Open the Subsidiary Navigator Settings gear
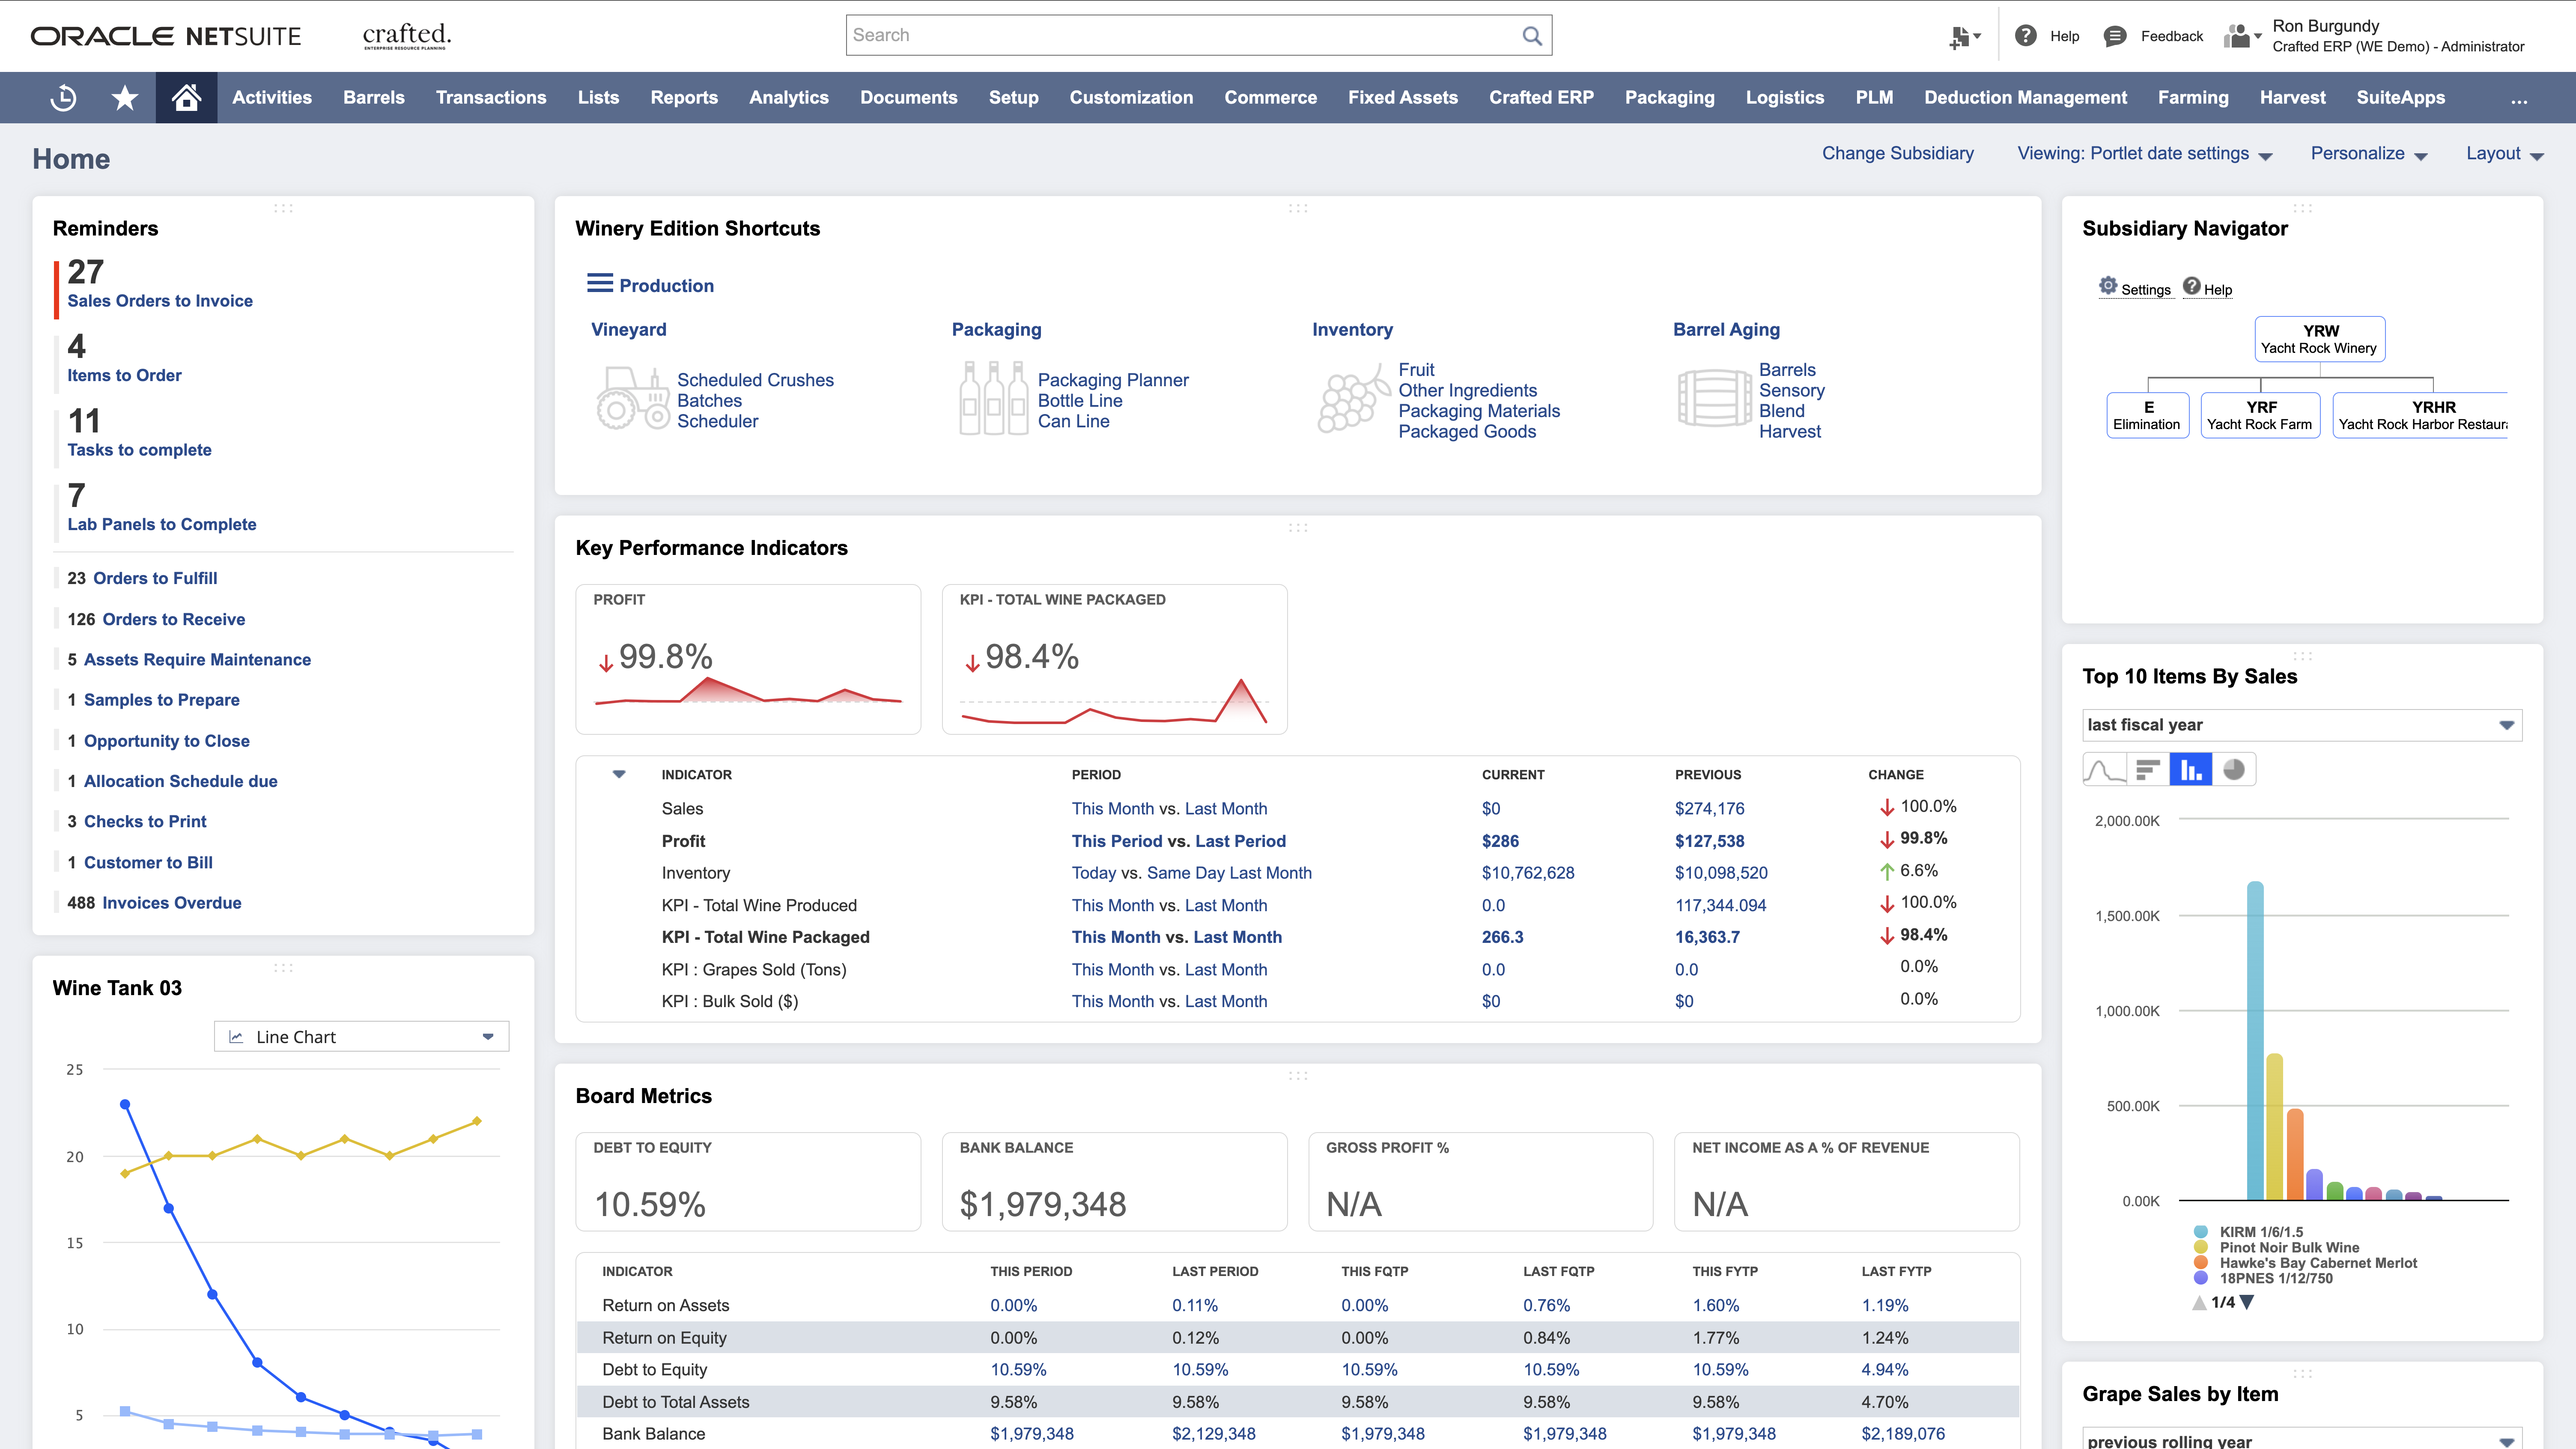This screenshot has height=1449, width=2576. (x=2110, y=288)
